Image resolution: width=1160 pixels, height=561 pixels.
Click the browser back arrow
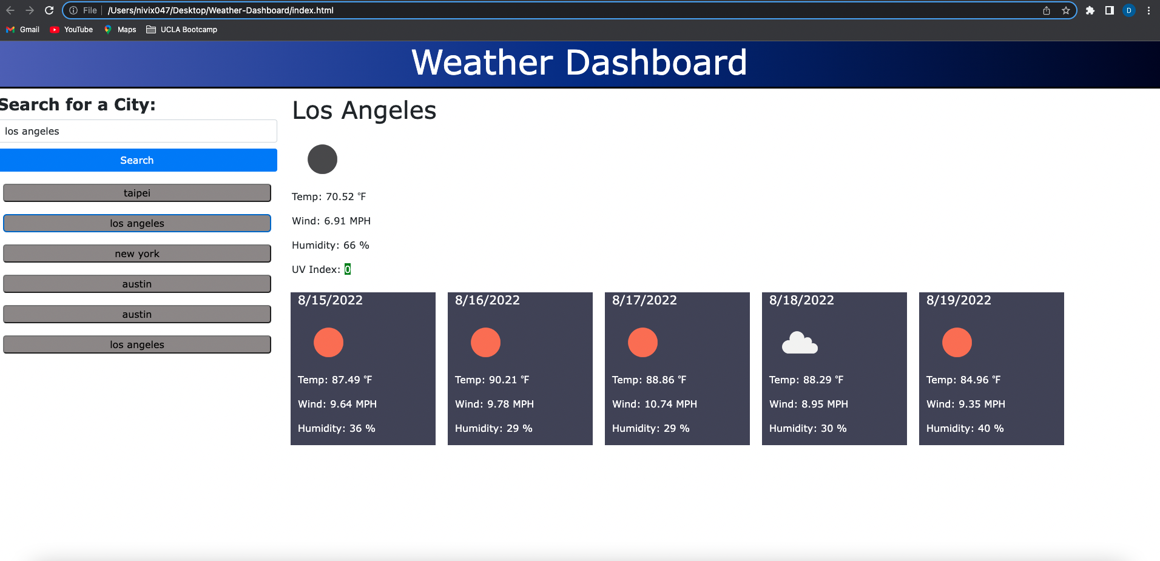[x=11, y=10]
